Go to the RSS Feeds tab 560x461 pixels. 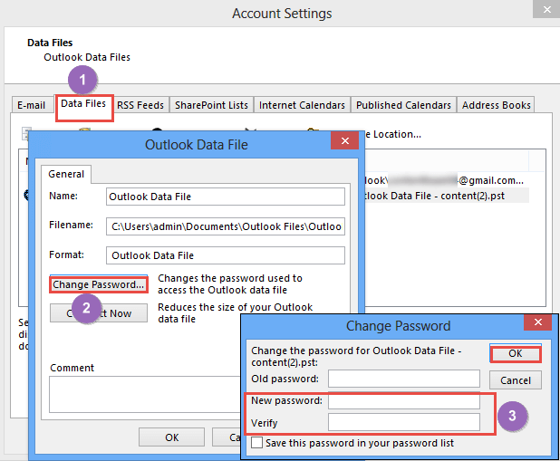(x=141, y=105)
